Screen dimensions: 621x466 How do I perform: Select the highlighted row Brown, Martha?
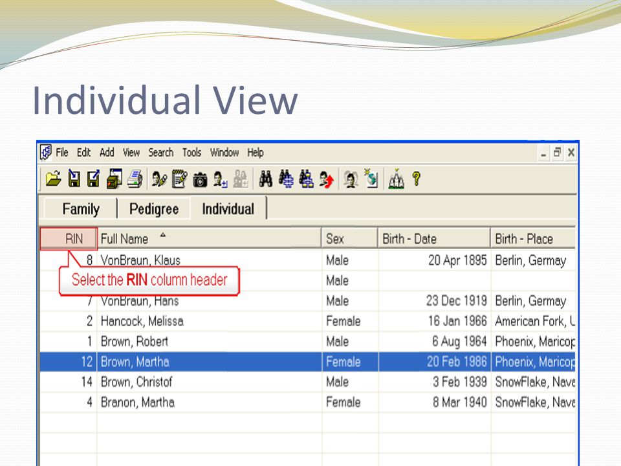(x=307, y=361)
